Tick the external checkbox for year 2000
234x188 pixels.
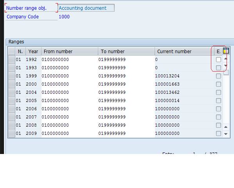point(218,84)
